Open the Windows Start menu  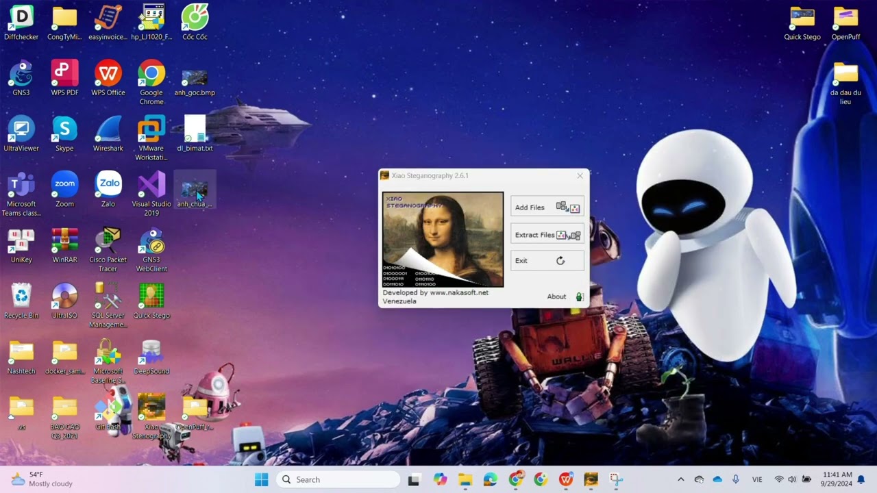pyautogui.click(x=262, y=479)
